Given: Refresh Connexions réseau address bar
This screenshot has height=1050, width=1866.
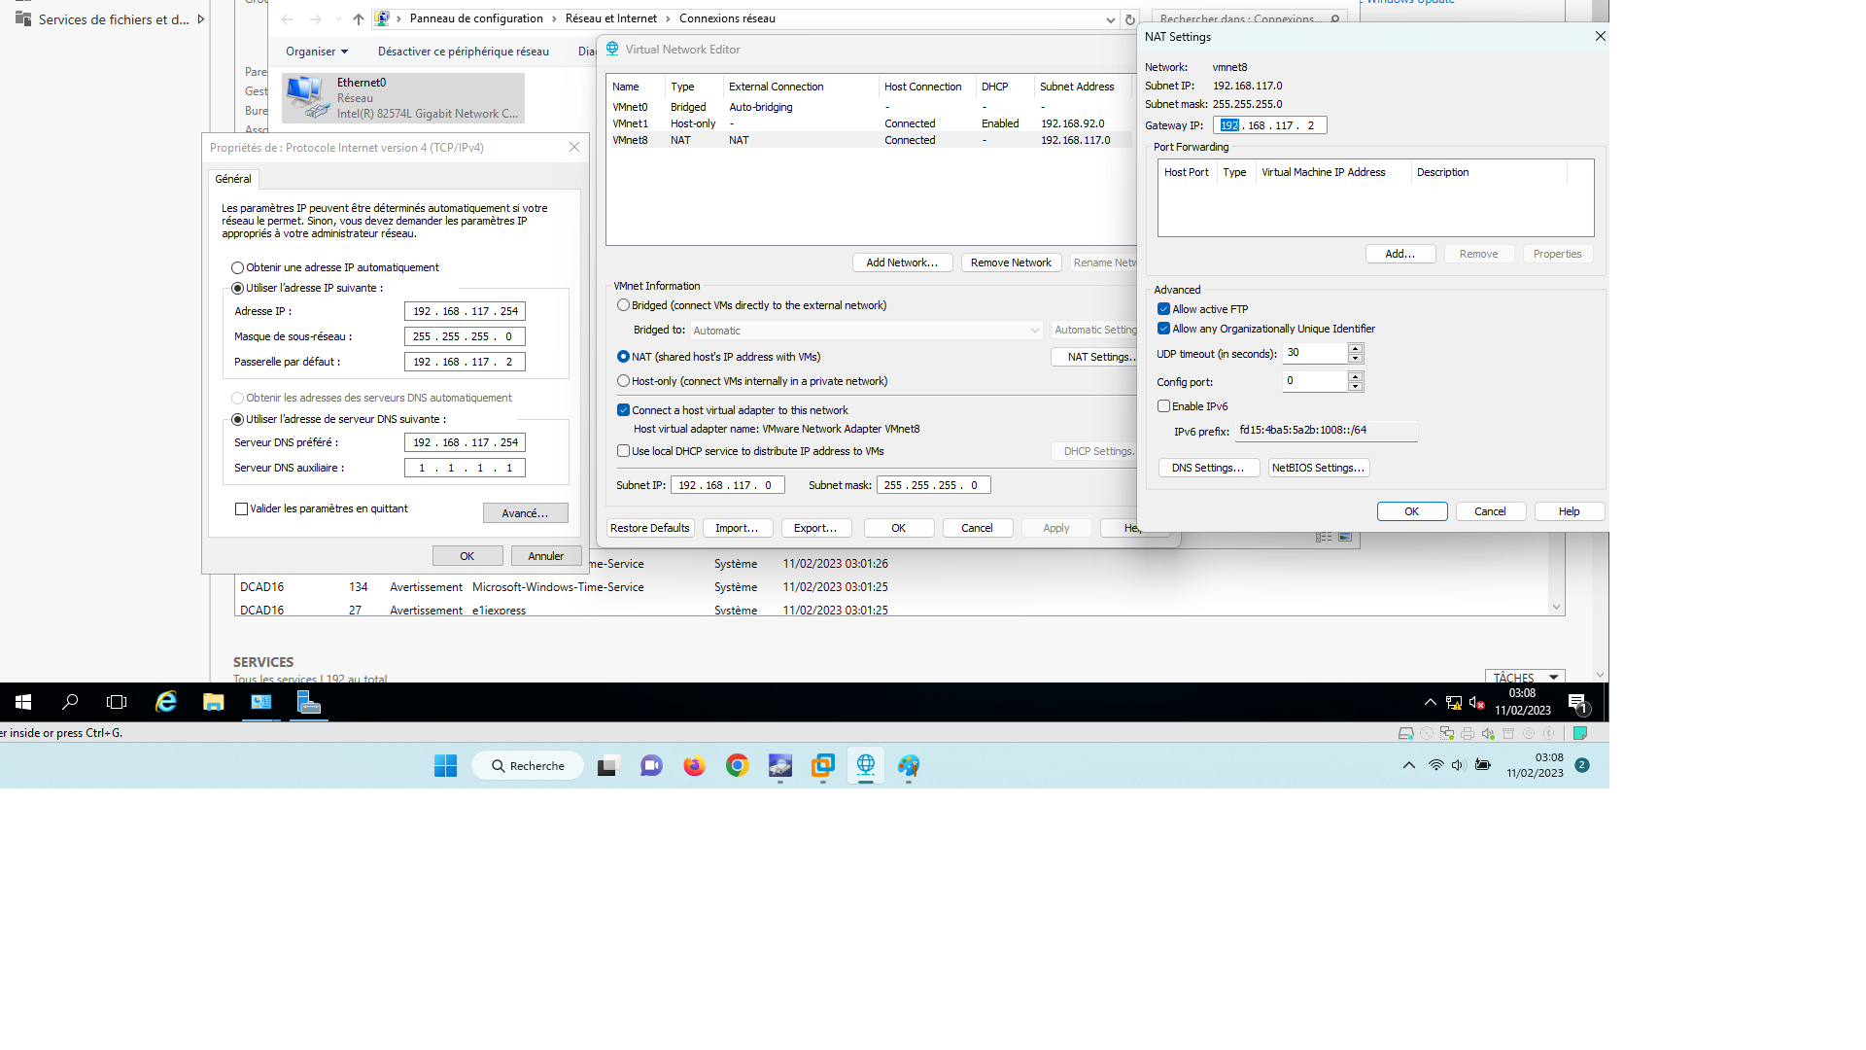Looking at the screenshot, I should (1129, 19).
